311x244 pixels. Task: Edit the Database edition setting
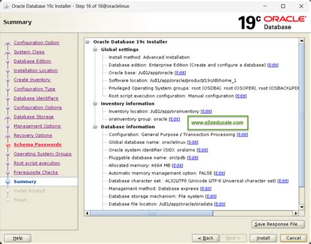[x=273, y=65]
